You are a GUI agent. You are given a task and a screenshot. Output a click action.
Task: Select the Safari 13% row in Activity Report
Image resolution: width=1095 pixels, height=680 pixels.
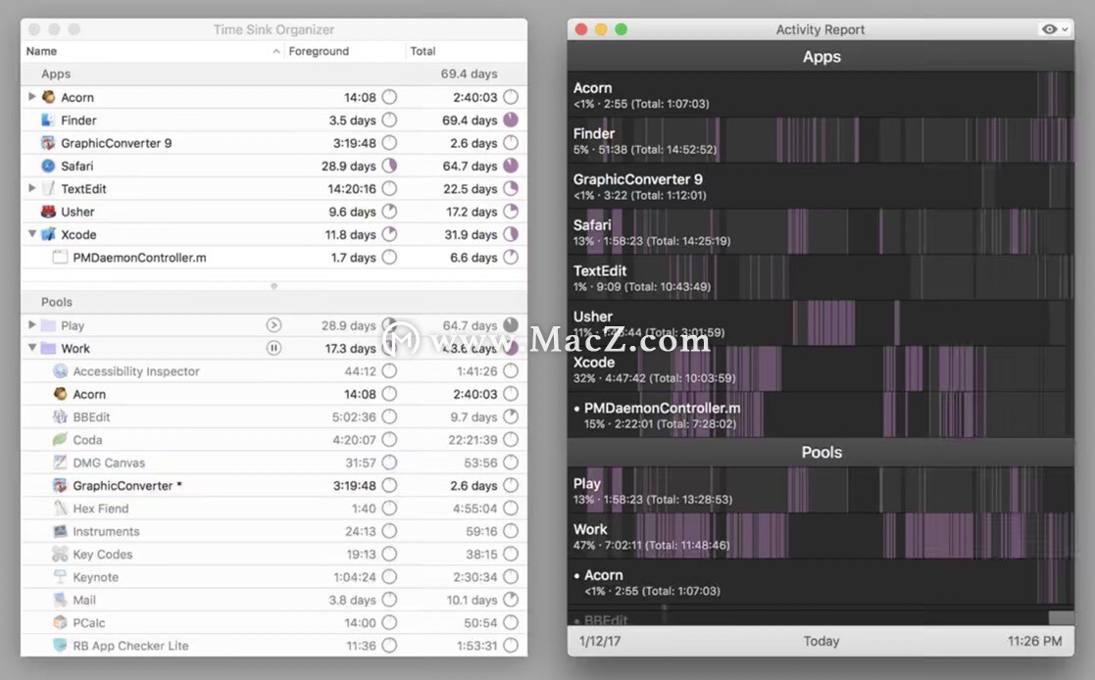pos(821,232)
